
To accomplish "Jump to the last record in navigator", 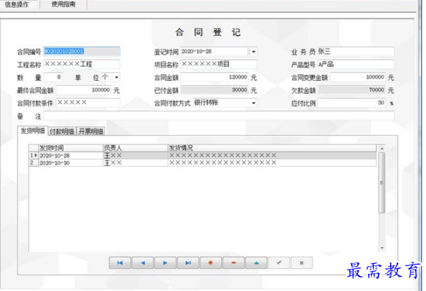I will (188, 263).
